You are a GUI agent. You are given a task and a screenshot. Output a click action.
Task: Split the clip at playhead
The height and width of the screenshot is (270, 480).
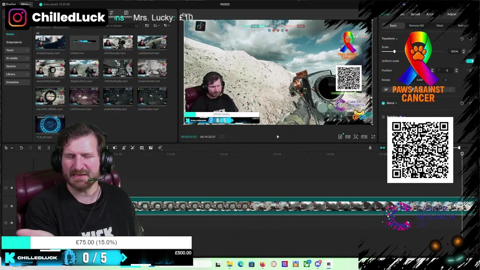tap(39, 148)
